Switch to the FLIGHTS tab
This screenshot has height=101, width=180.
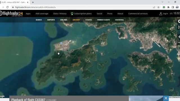pyautogui.click(x=89, y=20)
